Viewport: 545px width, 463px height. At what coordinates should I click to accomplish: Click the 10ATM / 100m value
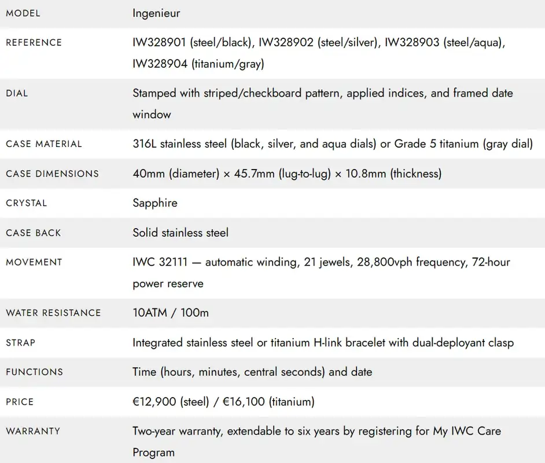click(171, 313)
